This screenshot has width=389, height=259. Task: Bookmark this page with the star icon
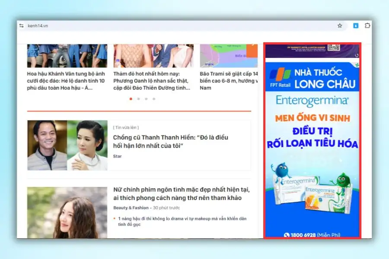coord(340,26)
